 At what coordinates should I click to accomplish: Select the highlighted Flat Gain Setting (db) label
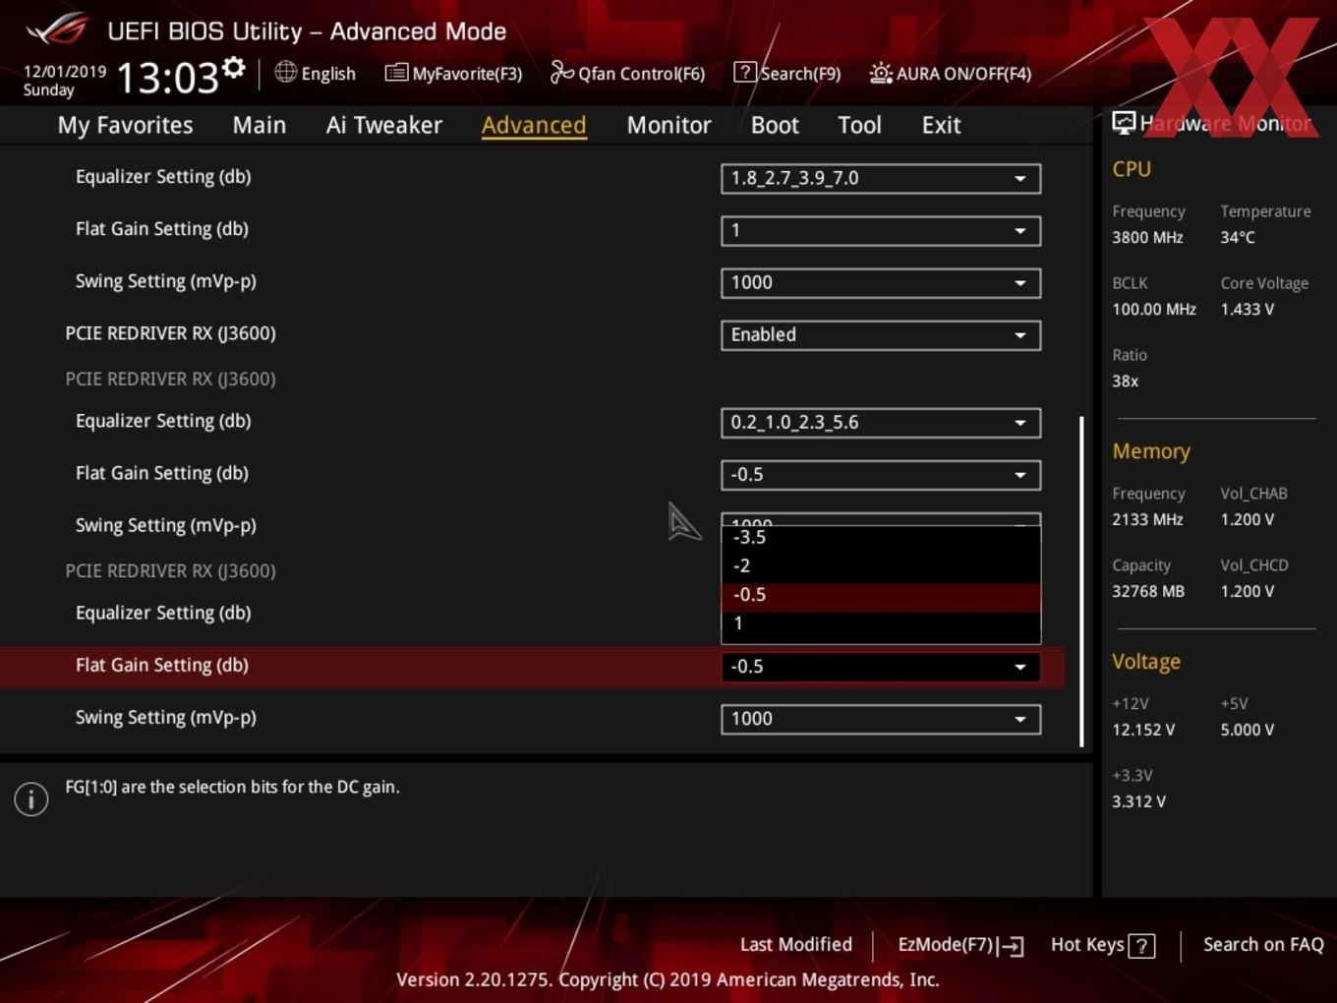pos(162,665)
